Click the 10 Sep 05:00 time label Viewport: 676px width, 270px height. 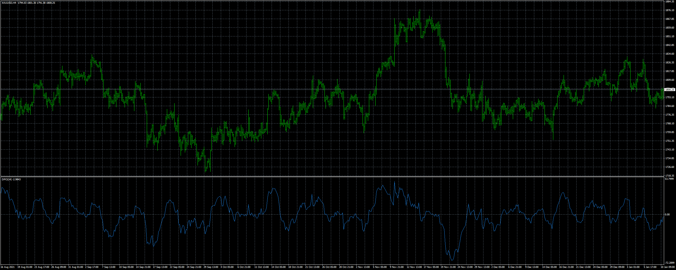point(126,267)
